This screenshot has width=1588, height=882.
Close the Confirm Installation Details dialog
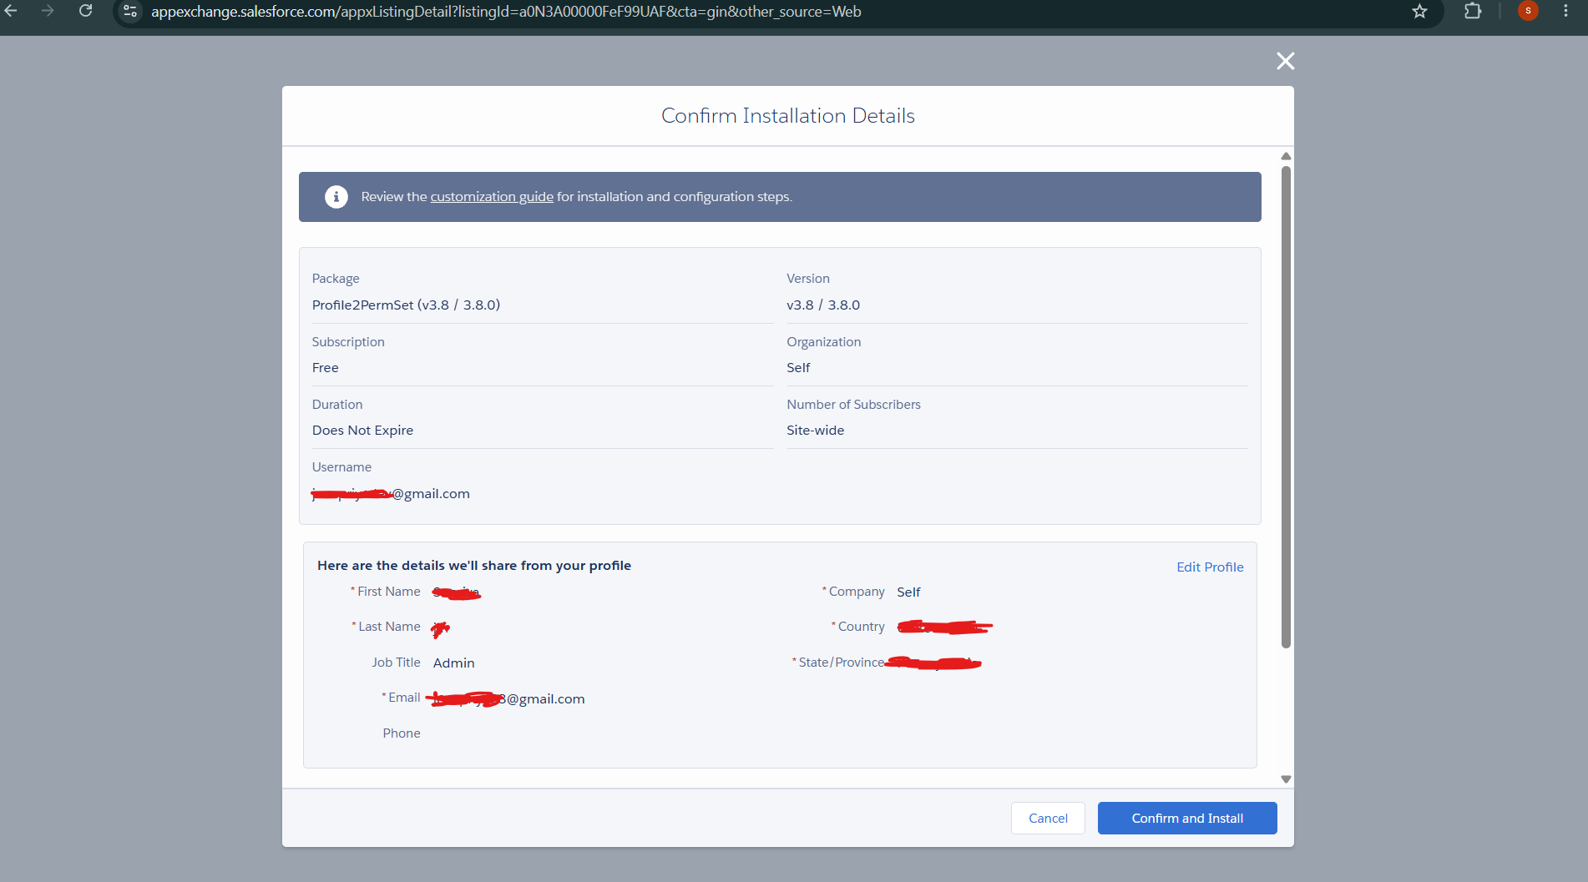(x=1286, y=61)
